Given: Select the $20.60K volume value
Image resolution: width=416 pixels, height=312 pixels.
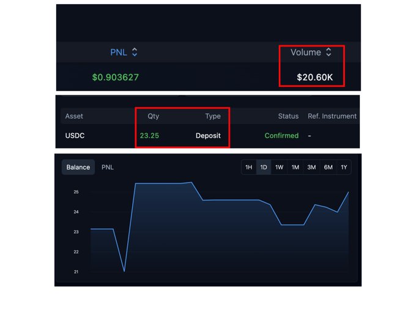Looking at the screenshot, I should click(314, 77).
